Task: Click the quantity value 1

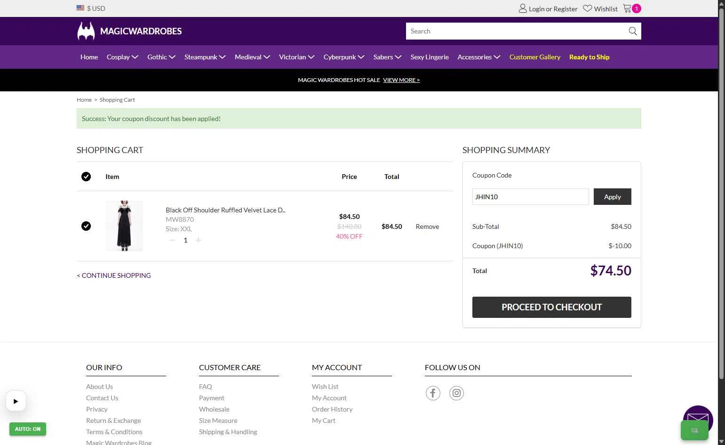Action: (185, 240)
